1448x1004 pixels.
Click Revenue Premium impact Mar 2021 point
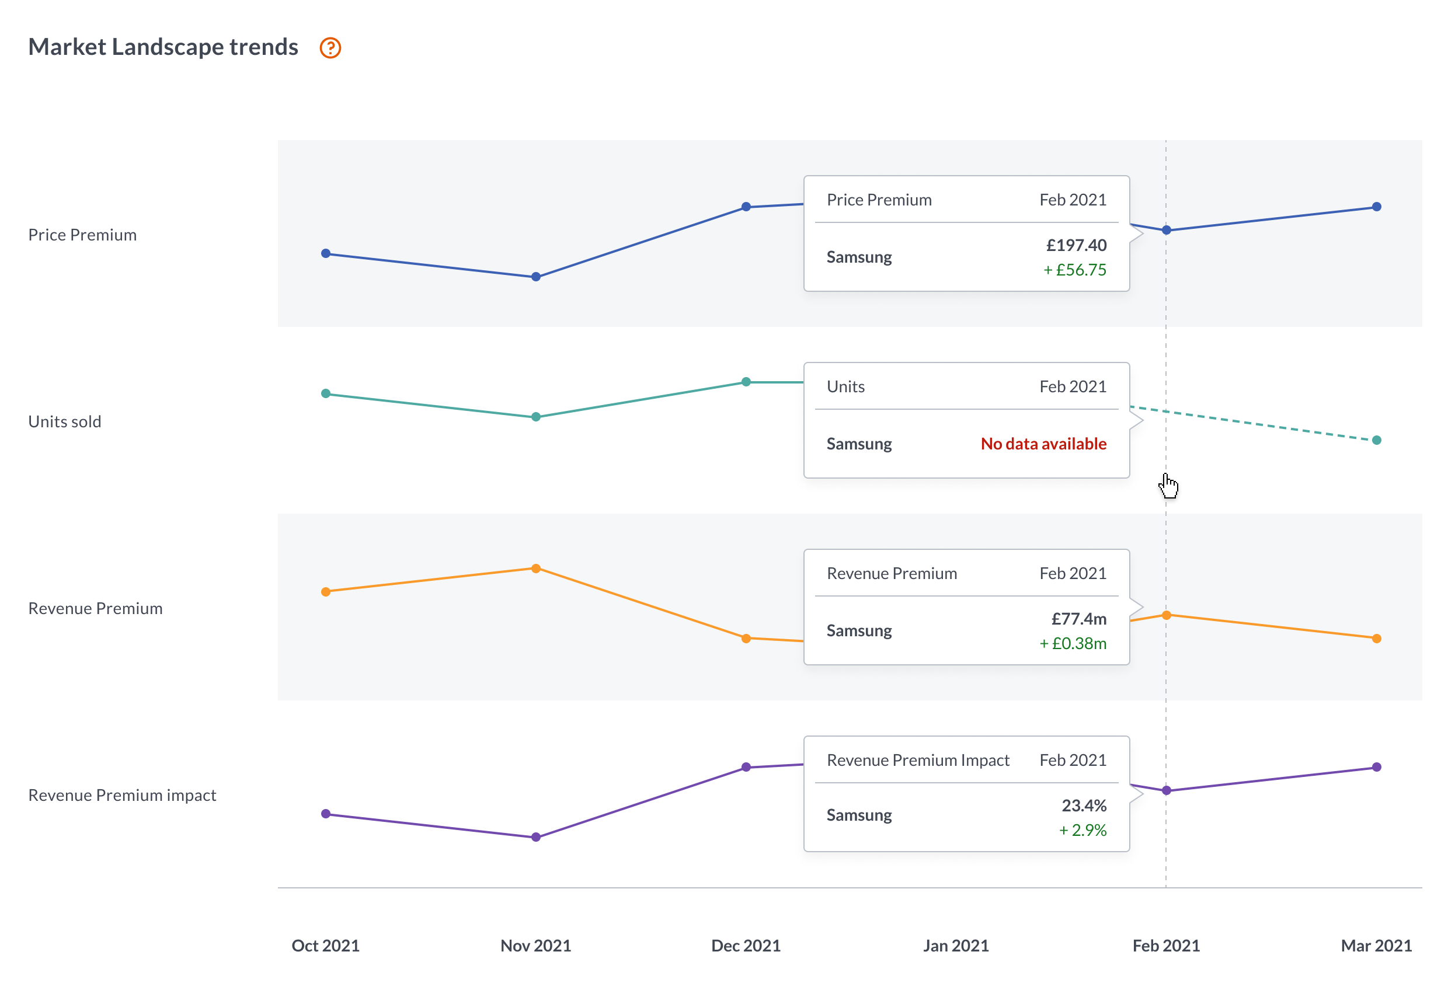[1376, 768]
